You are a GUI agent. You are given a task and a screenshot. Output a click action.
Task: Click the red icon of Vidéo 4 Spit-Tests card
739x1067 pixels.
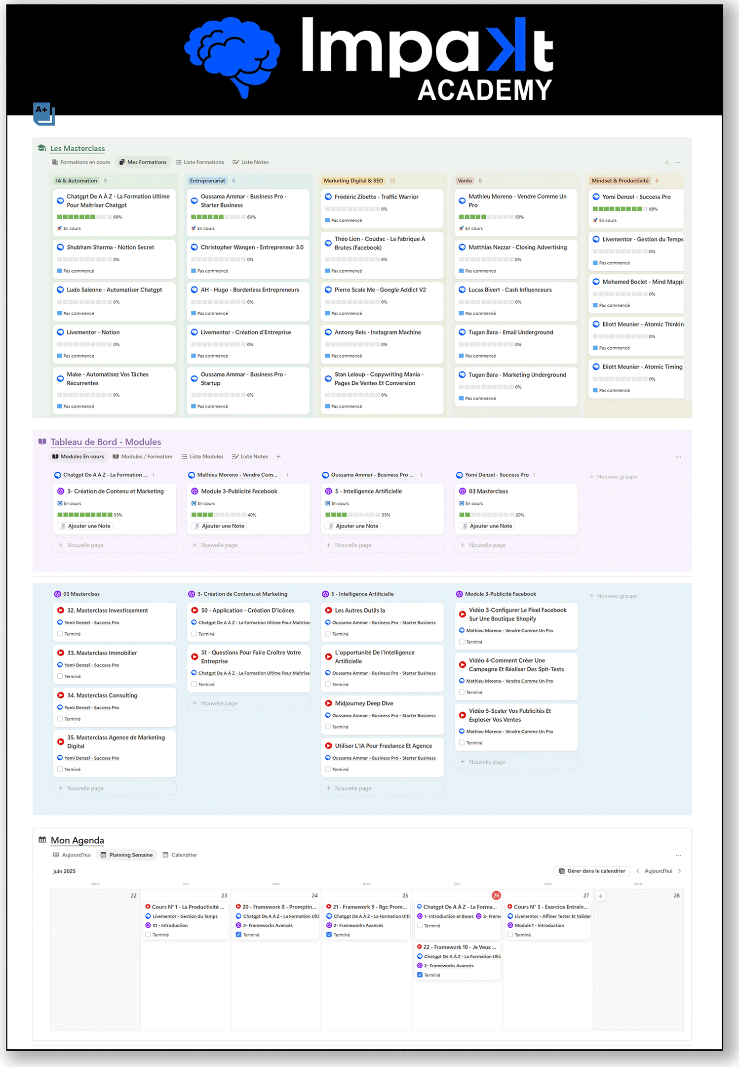463,665
